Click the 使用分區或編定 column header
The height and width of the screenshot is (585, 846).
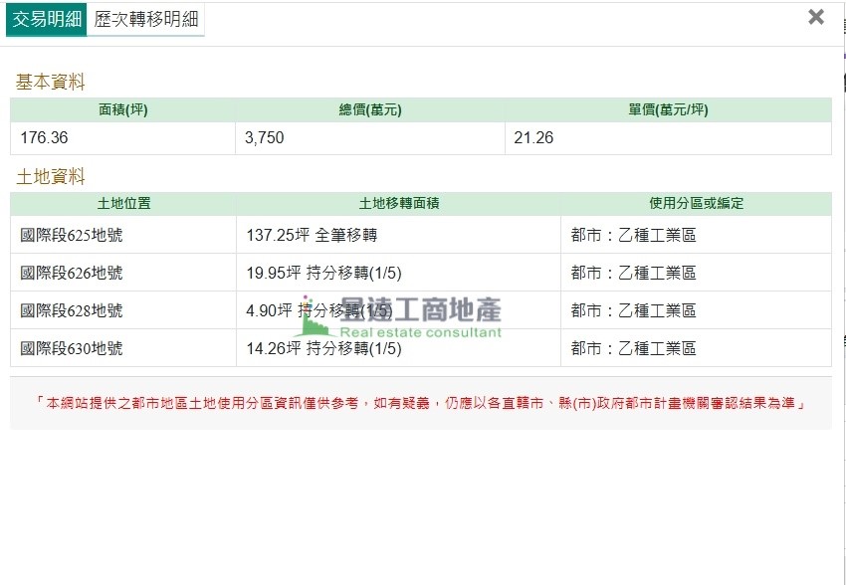[x=696, y=204]
